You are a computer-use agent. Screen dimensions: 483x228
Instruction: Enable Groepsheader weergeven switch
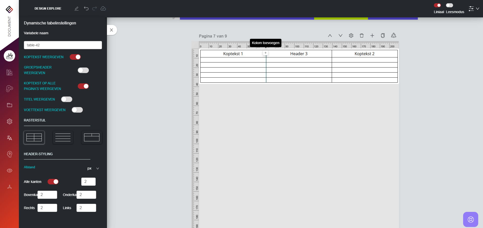click(83, 70)
